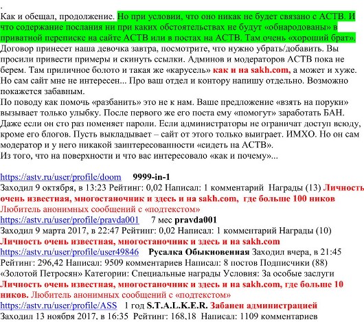Screen dimensions: 364x322
Task: Click the quoted word «разбанить»
Action: pos(117,102)
